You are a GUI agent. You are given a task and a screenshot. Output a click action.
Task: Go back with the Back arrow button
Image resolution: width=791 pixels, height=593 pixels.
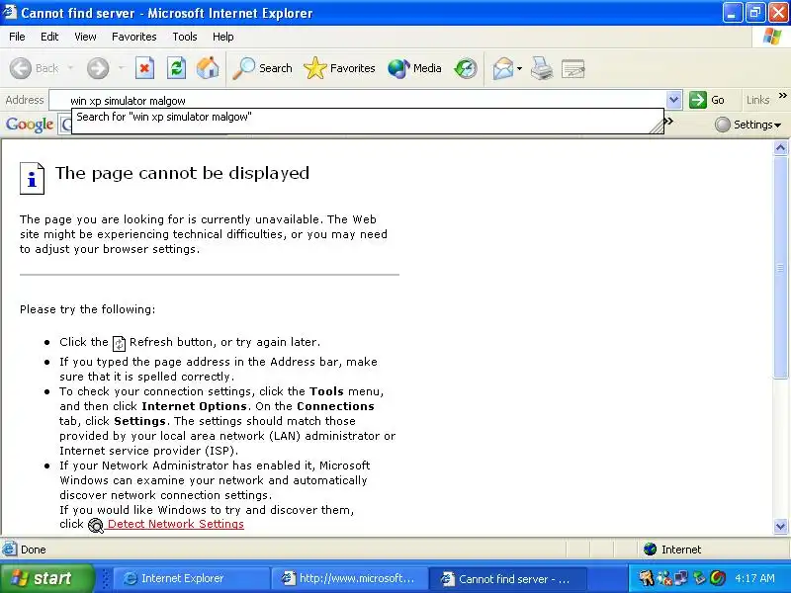(x=35, y=68)
